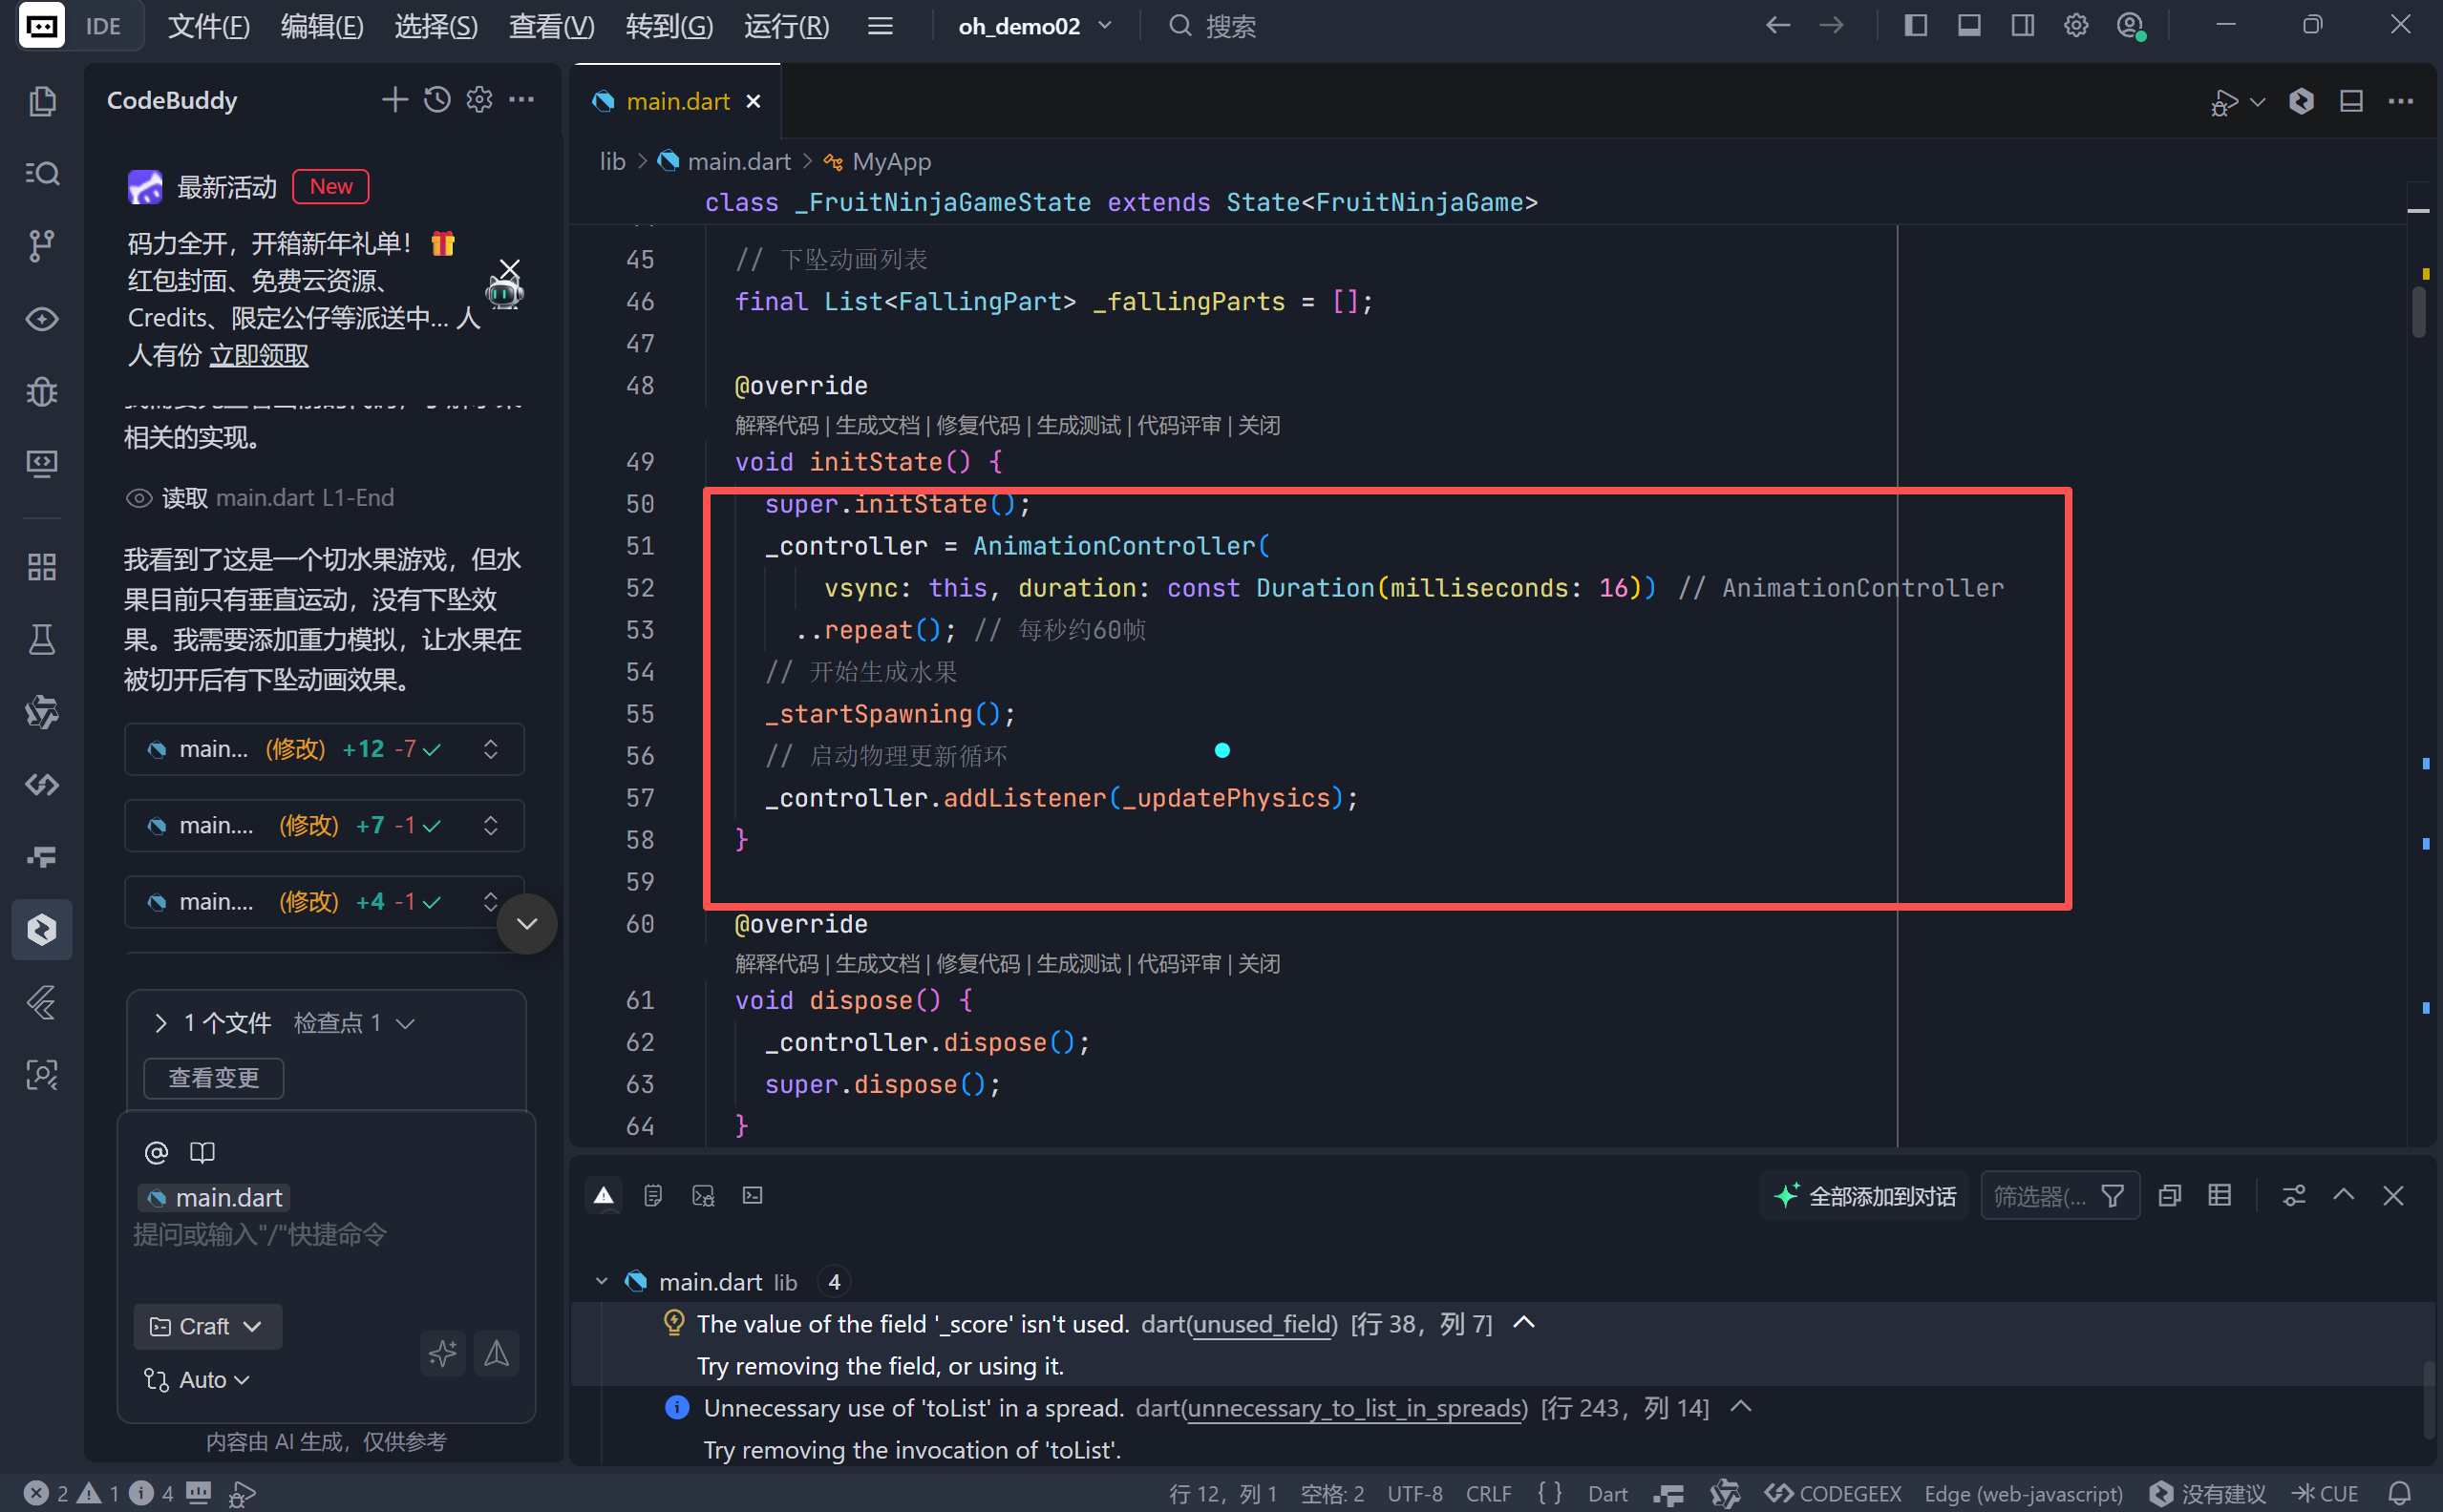
Task: Start a new CodeBuddy chat with plus icon
Action: (x=394, y=100)
